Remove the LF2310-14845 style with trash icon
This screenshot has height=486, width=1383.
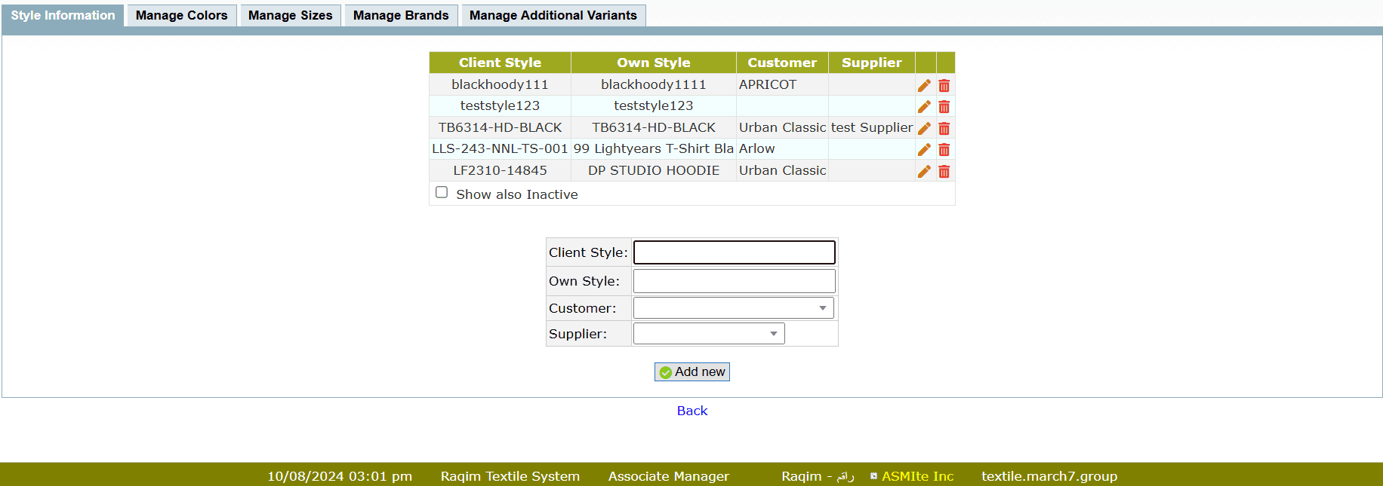point(944,171)
